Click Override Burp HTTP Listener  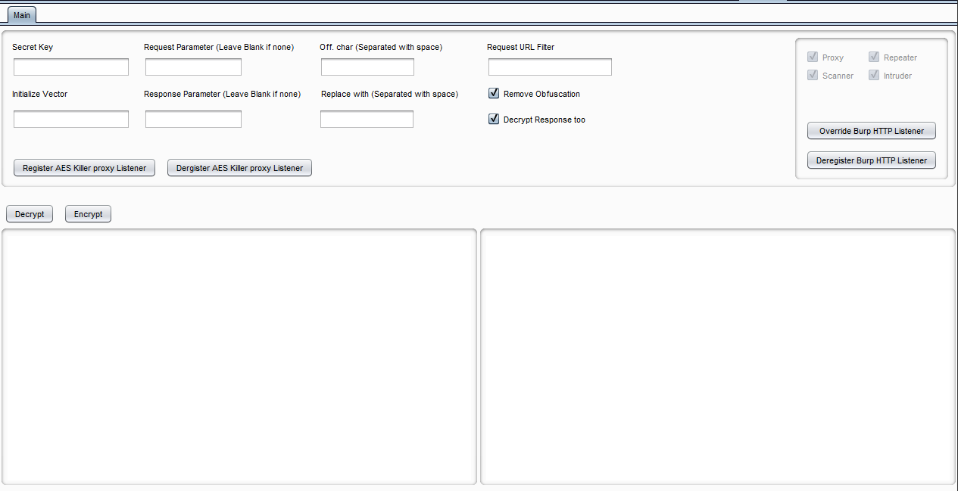871,130
